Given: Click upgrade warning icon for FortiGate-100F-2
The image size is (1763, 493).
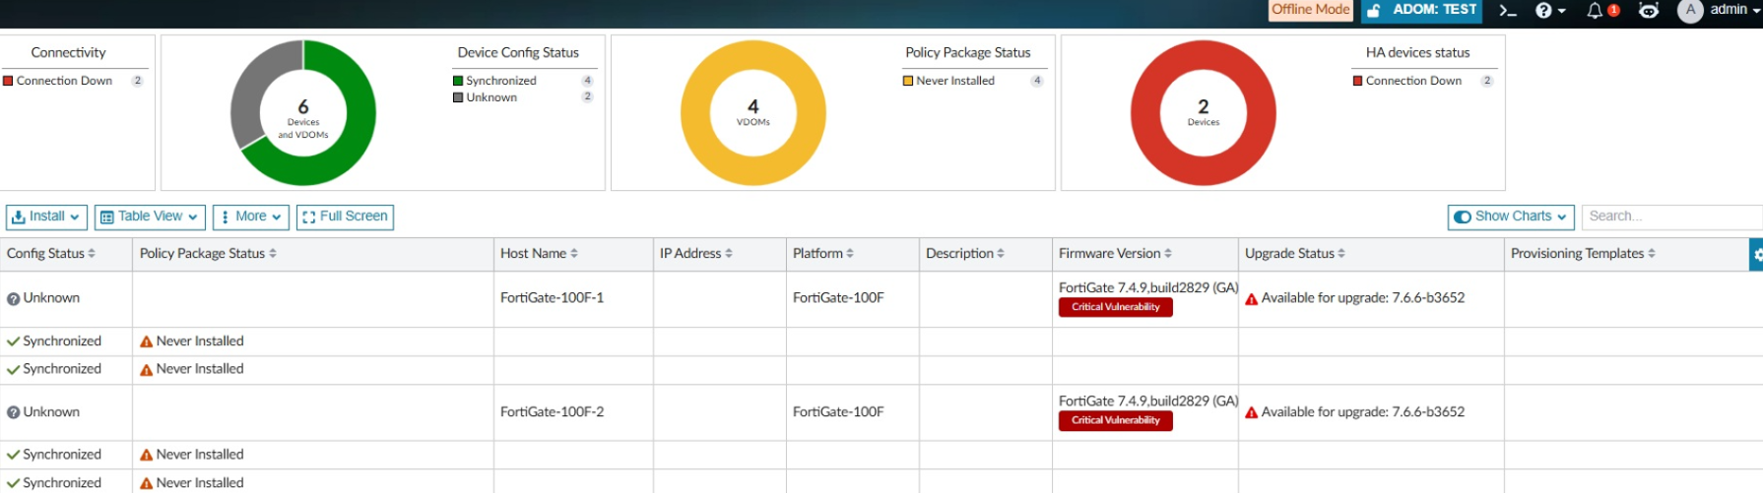Looking at the screenshot, I should pos(1252,413).
